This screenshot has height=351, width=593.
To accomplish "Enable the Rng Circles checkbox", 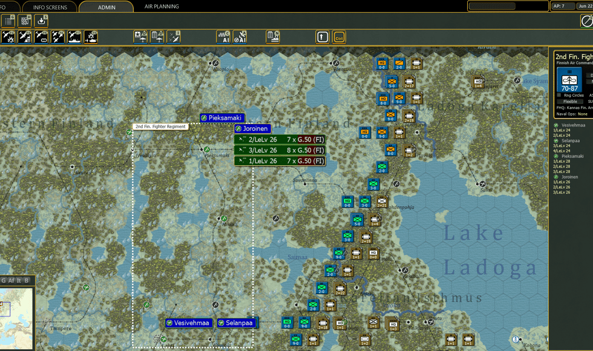I will point(559,96).
